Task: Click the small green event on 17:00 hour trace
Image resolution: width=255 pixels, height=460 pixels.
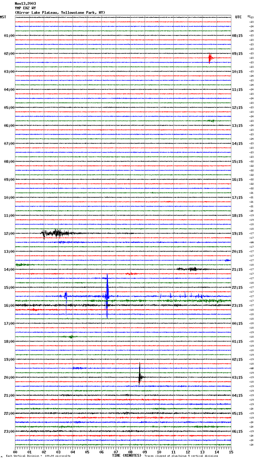Action: [69, 337]
